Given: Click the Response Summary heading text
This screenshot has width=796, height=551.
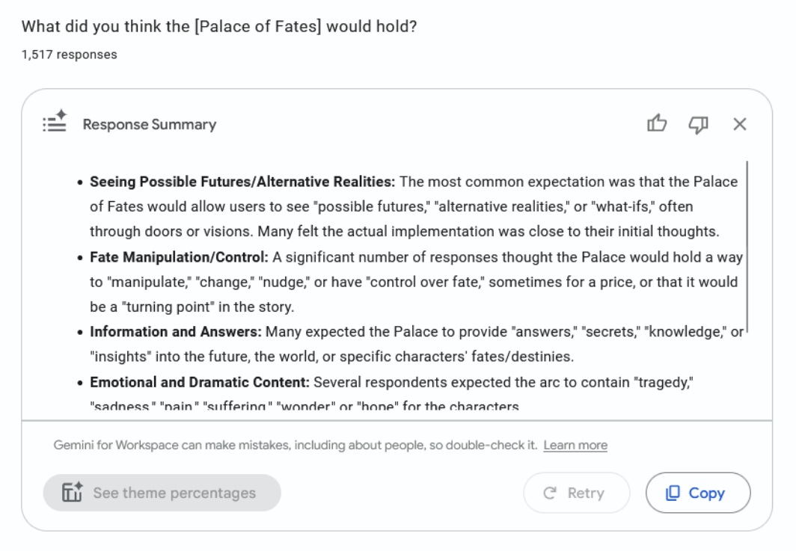Looking at the screenshot, I should [x=149, y=125].
